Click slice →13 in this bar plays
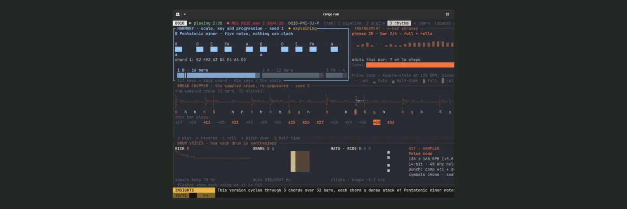Image resolution: width=627 pixels, height=209 pixels. click(x=207, y=122)
